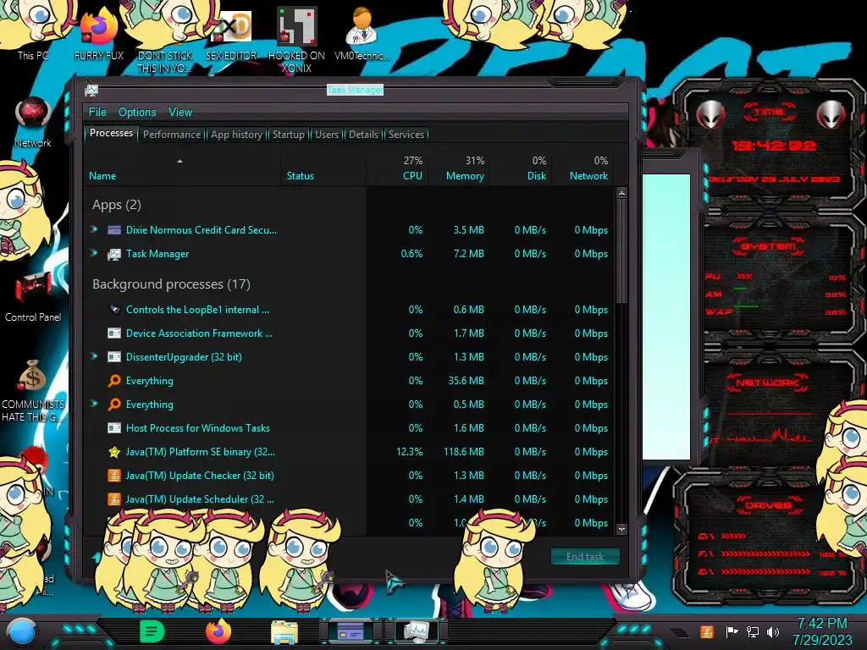Switch to the Startup tab

click(288, 135)
